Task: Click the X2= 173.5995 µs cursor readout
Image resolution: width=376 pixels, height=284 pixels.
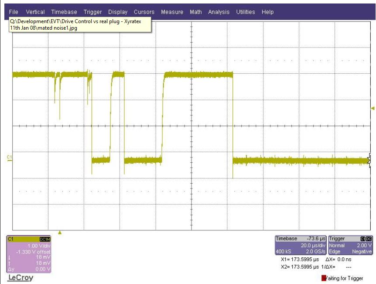Action: pyautogui.click(x=300, y=267)
